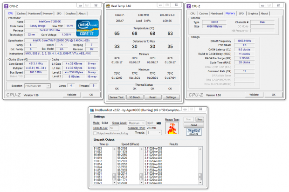Click the Core Speed 4513.1 MHz value
Viewport: 289px width, 192px height.
coord(36,63)
